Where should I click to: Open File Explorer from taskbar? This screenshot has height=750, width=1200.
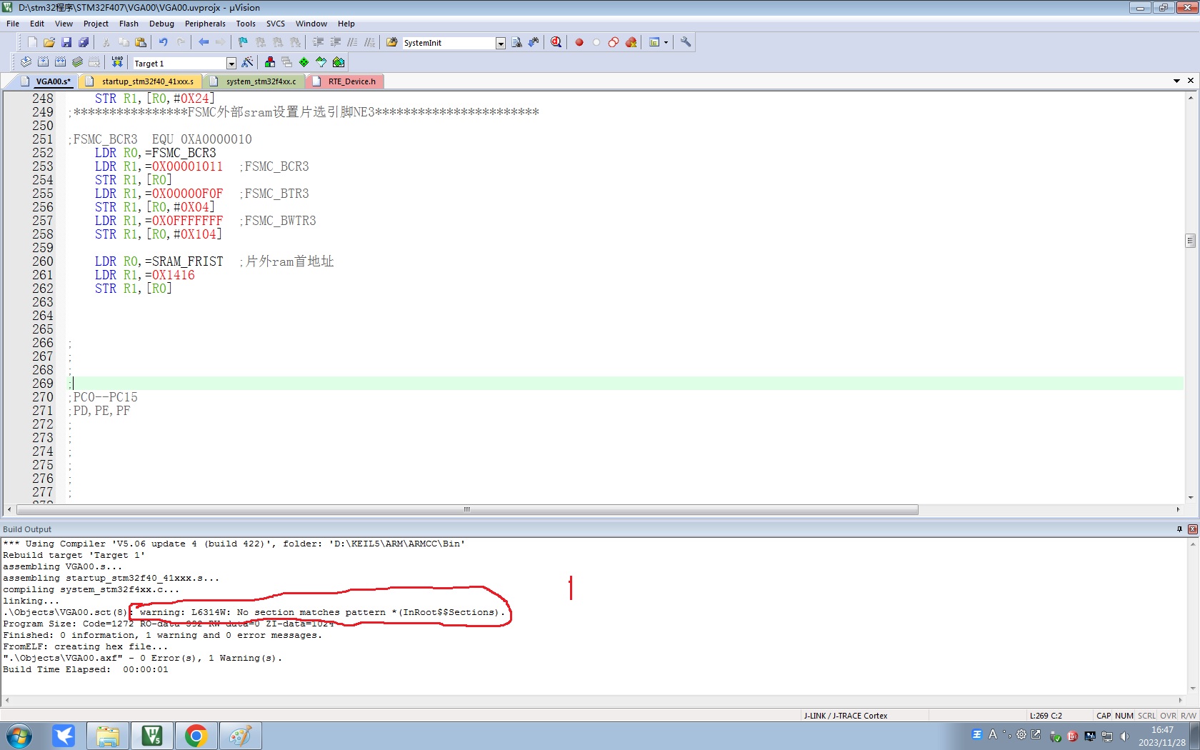coord(108,736)
